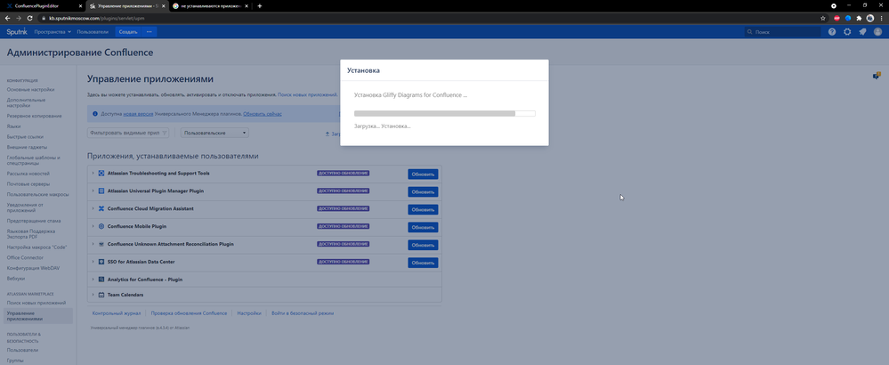Viewport: 889px width, 365px height.
Task: Update Confluence Mobile Plugin with Обновить
Action: tap(423, 227)
